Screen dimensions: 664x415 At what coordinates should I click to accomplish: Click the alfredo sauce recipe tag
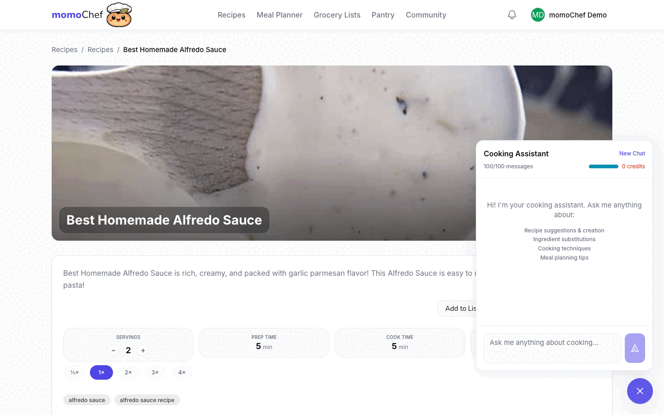[x=147, y=400]
